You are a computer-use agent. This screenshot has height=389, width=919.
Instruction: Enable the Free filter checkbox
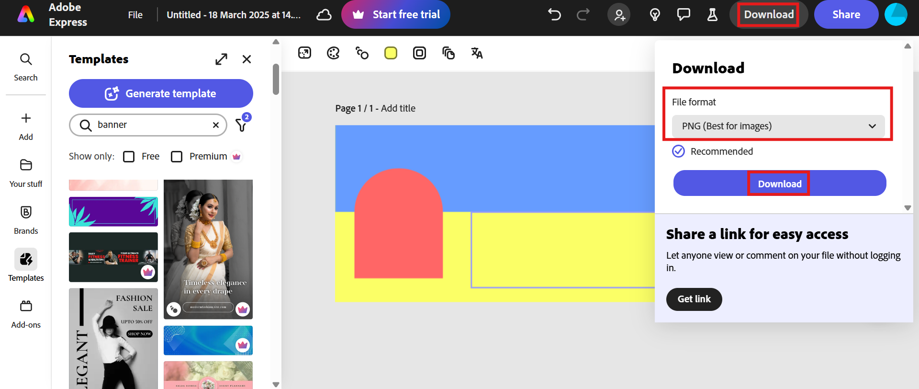[129, 157]
